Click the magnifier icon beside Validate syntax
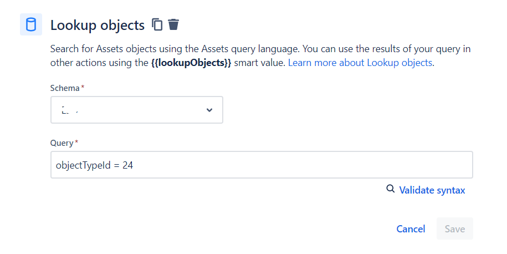 click(x=390, y=189)
